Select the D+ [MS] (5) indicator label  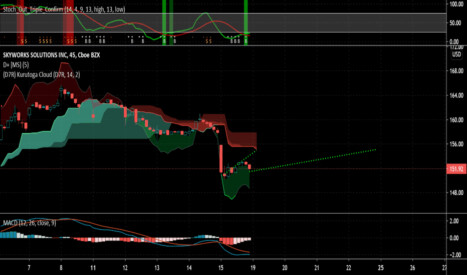tap(16, 65)
